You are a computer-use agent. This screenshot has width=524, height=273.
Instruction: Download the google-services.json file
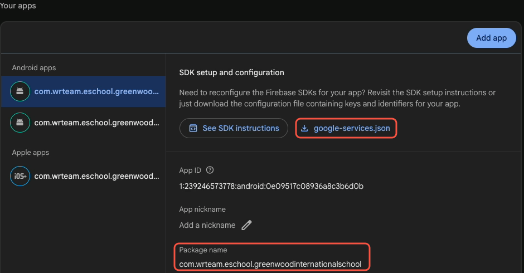pyautogui.click(x=346, y=128)
